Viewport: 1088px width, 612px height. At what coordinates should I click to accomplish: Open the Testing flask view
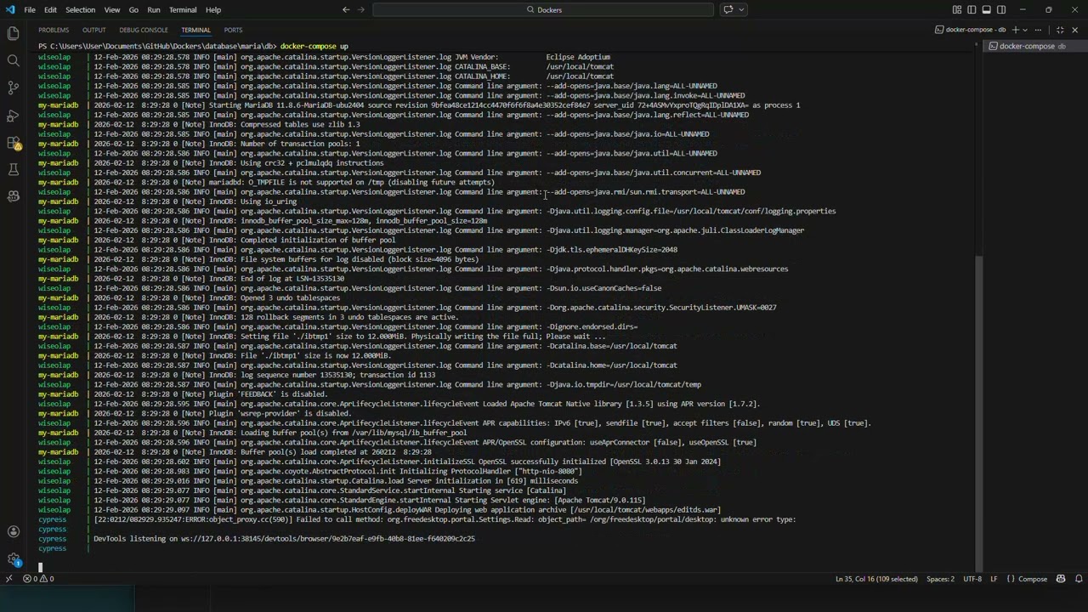[x=13, y=169]
